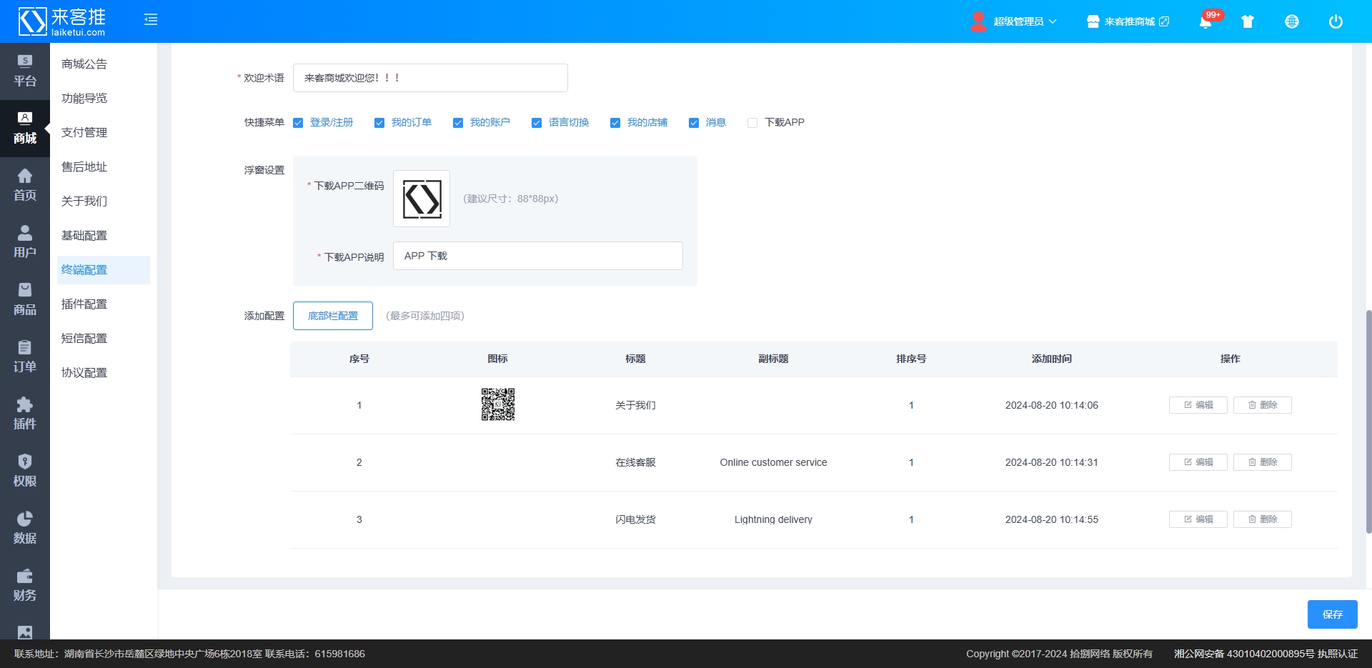Open the 首页 home section in sidebar
The height and width of the screenshot is (668, 1372).
(x=25, y=185)
